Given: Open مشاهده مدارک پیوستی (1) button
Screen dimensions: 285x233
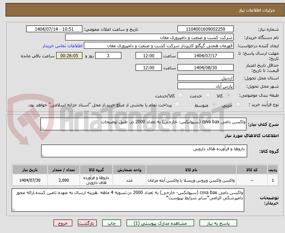Looking at the screenshot, I should 160,223.
